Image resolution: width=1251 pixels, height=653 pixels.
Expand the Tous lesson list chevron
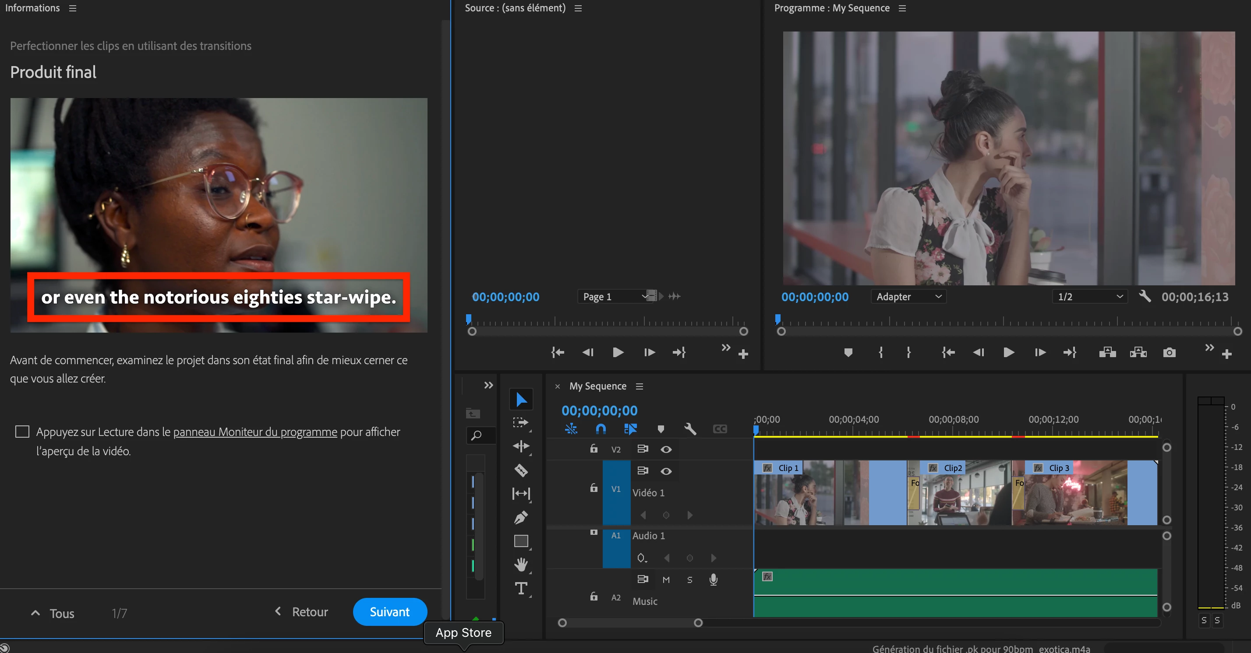35,613
